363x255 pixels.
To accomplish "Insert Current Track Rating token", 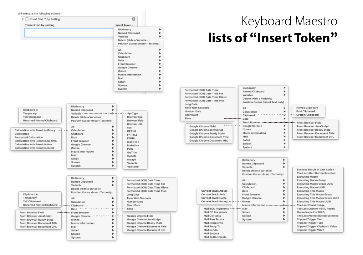I will click(214, 201).
